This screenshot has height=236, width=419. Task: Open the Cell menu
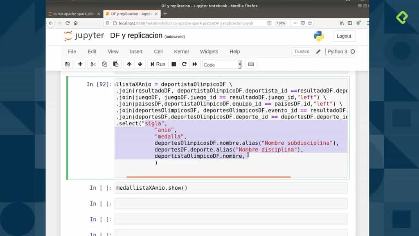click(x=158, y=51)
